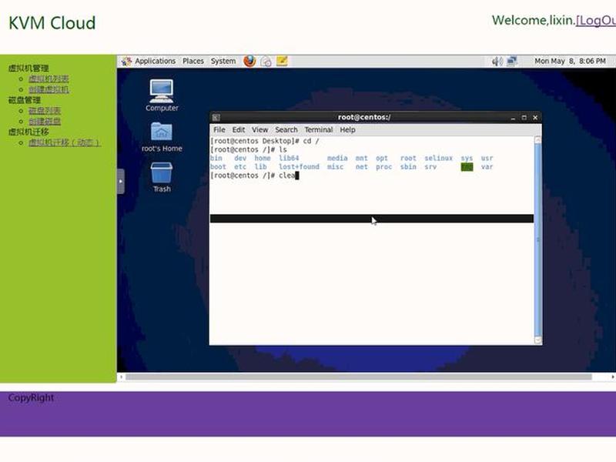Screen dimensions: 616x462
Task: Click the LogOut link
Action: point(596,20)
